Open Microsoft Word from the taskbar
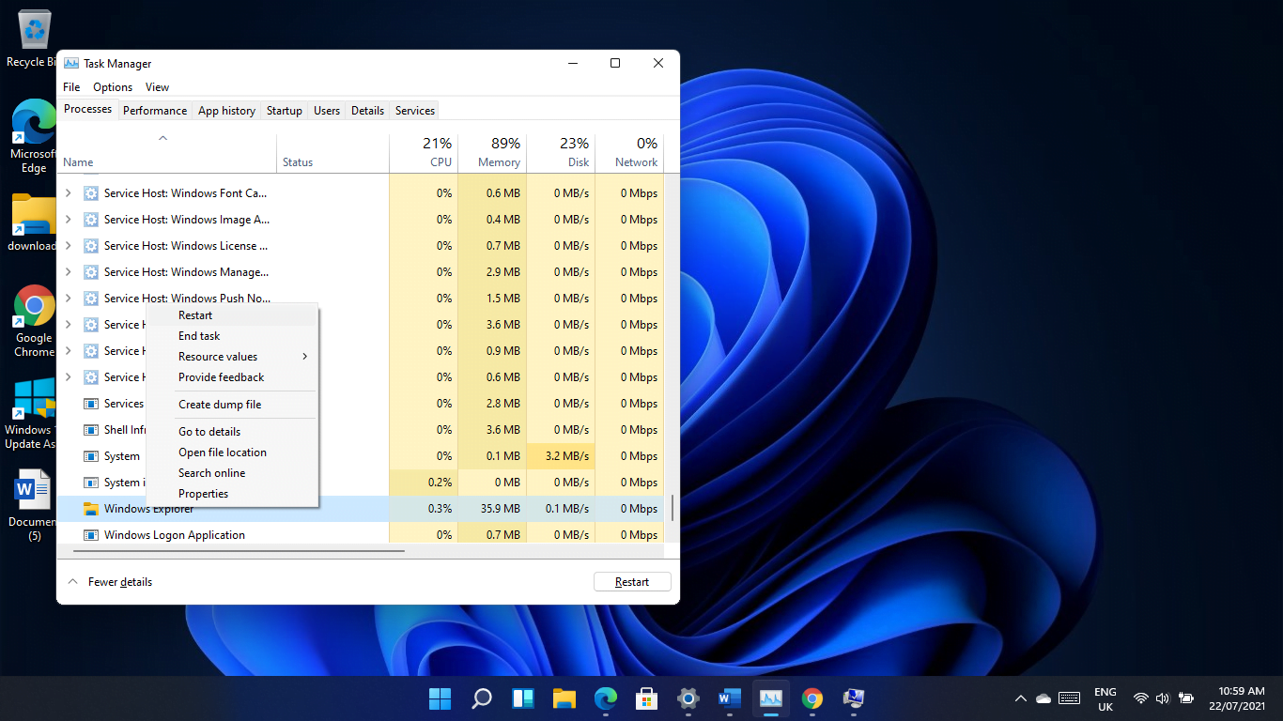 (729, 698)
